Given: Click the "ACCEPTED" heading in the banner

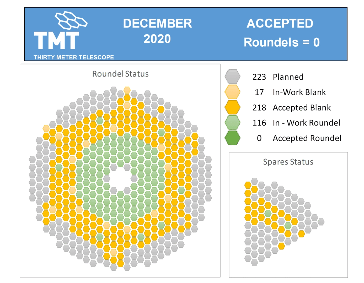Looking at the screenshot, I should point(280,24).
